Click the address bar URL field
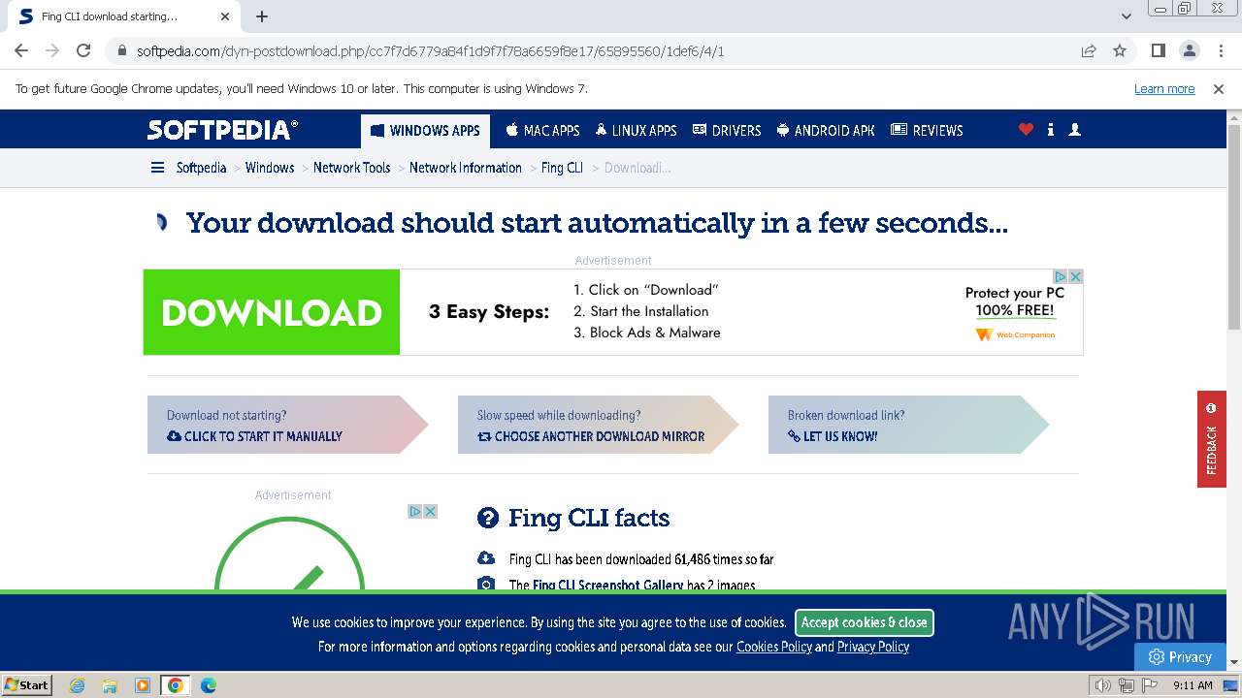The image size is (1242, 698). coord(602,51)
